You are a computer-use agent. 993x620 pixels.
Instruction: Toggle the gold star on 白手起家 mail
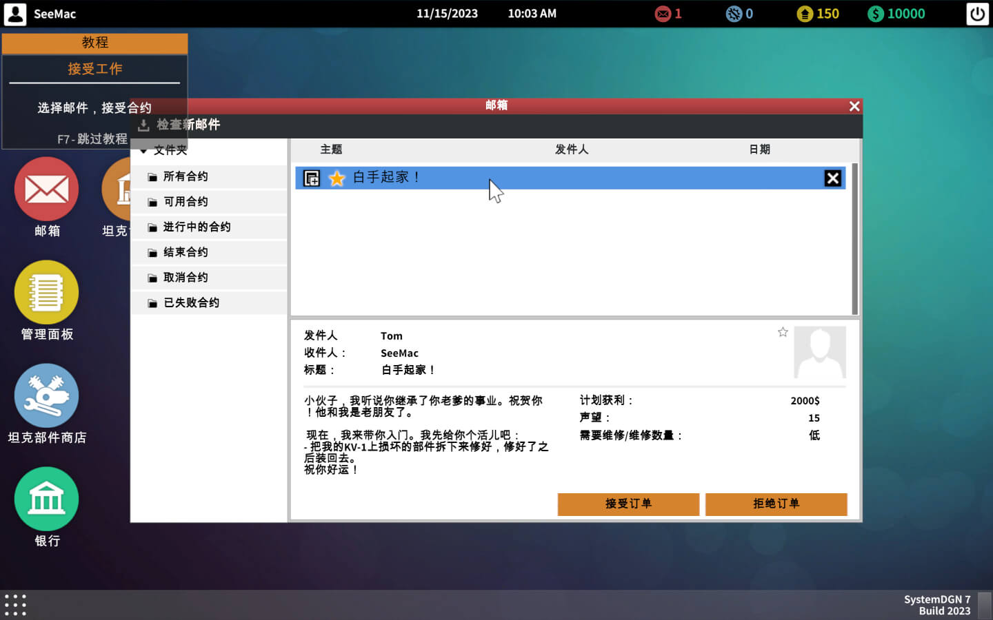click(337, 178)
